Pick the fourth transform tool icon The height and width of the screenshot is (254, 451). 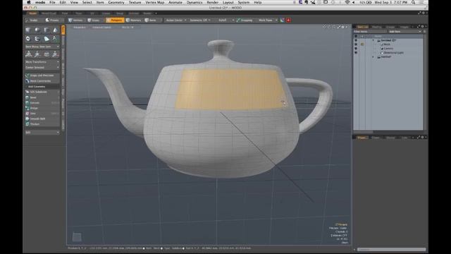55,54
